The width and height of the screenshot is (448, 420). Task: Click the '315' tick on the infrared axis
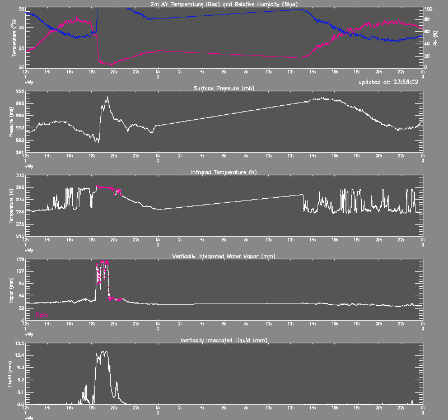[21, 175]
